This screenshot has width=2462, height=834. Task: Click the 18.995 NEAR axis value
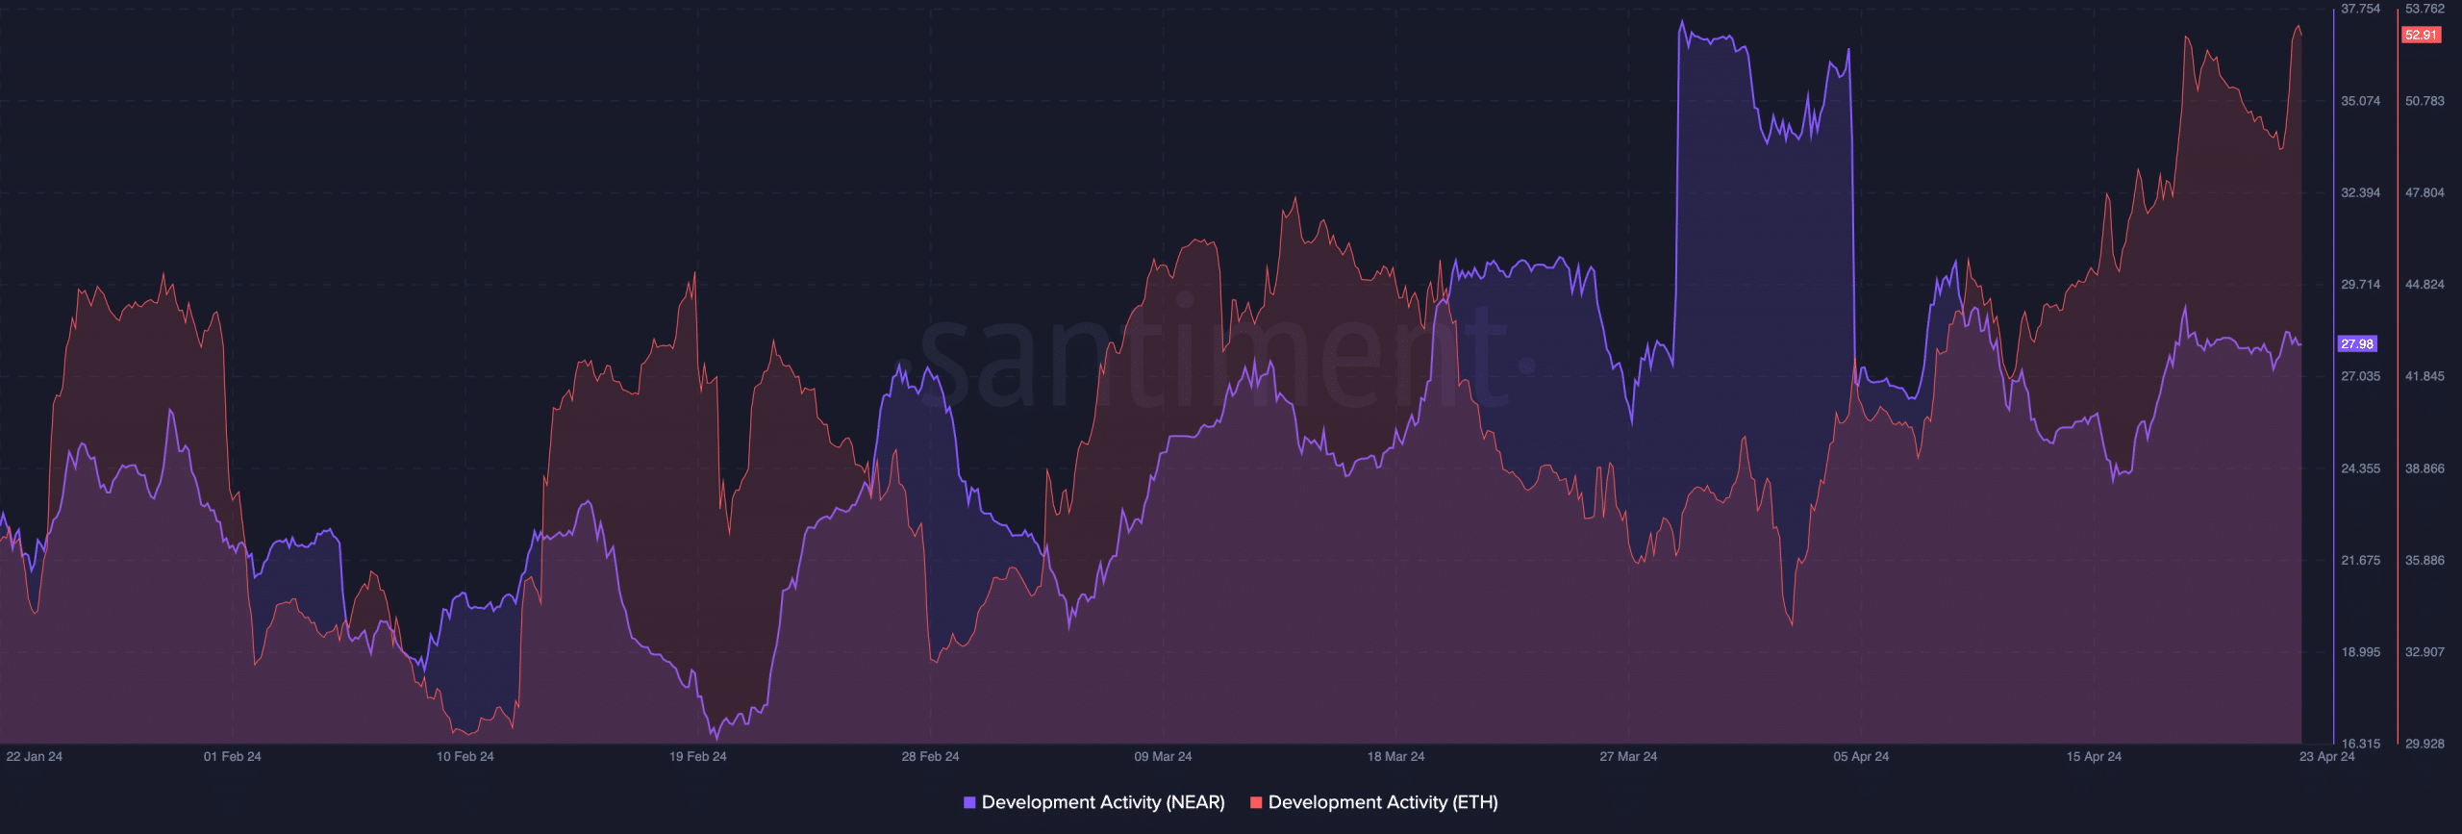2361,652
